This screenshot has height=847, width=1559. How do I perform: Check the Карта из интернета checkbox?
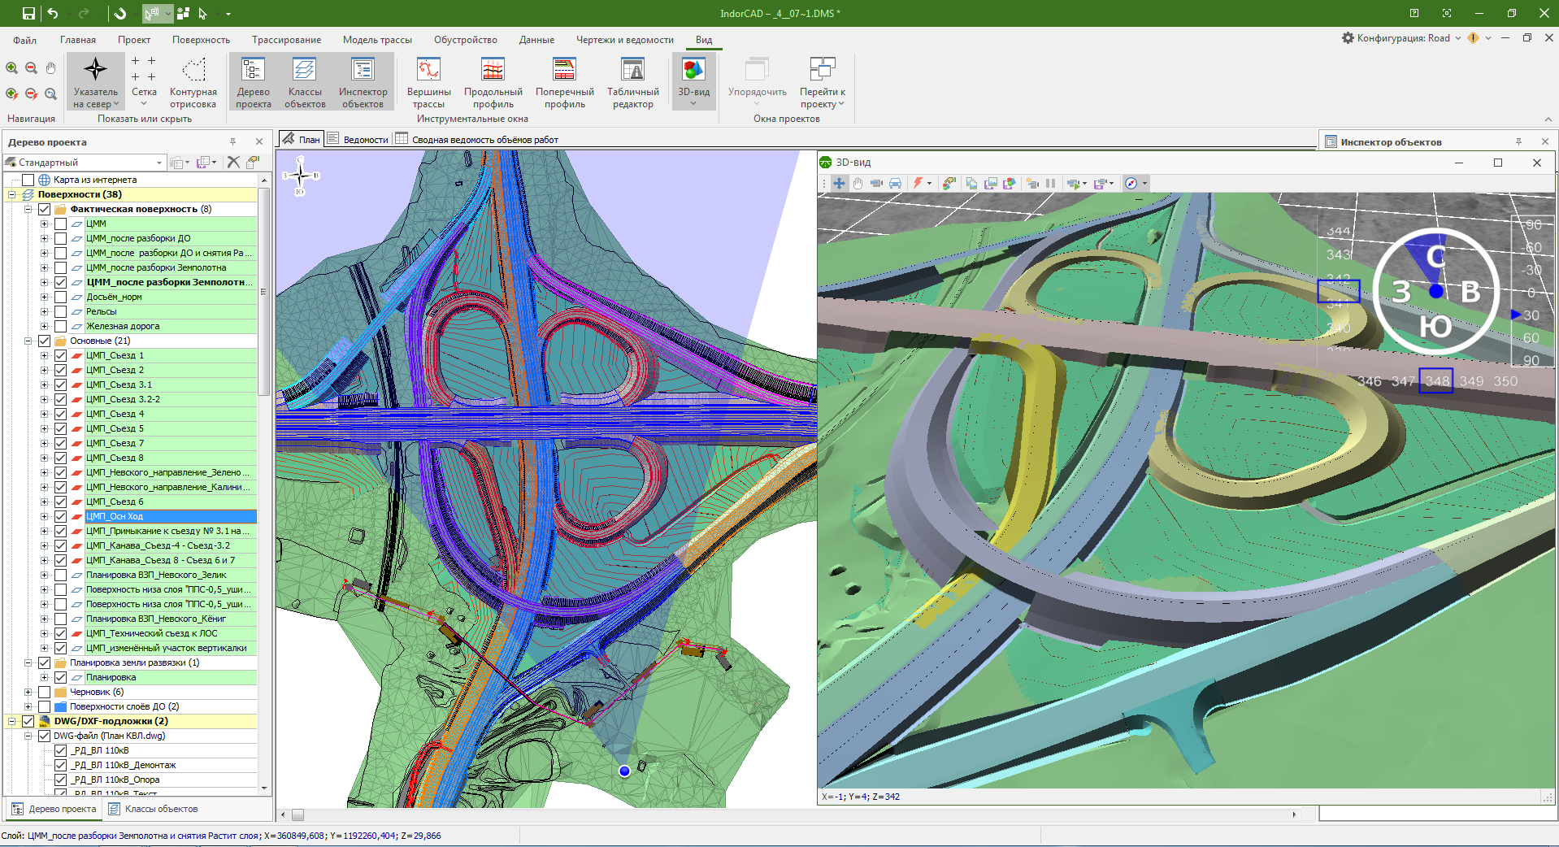[28, 180]
